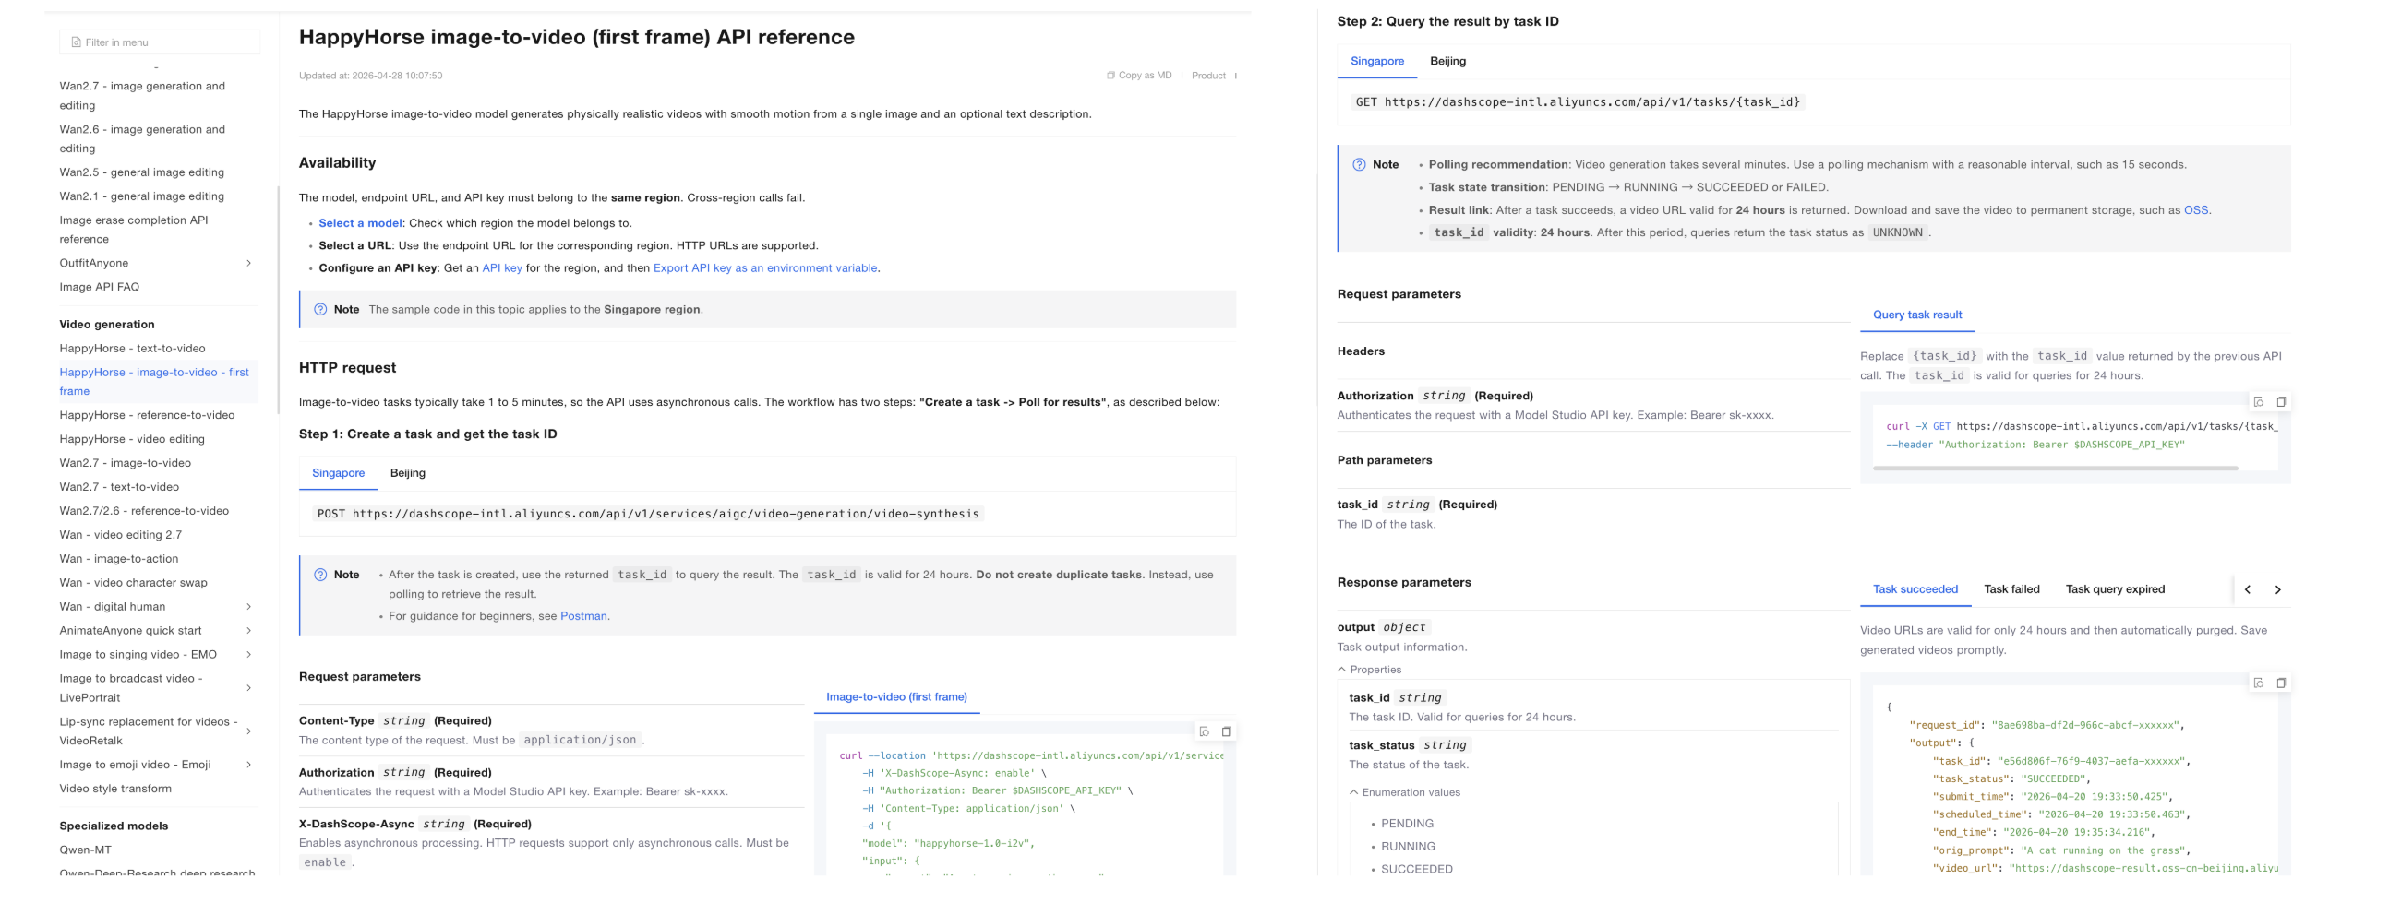Expand the Wan - digital human section
This screenshot has width=2389, height=915.
pyautogui.click(x=248, y=607)
